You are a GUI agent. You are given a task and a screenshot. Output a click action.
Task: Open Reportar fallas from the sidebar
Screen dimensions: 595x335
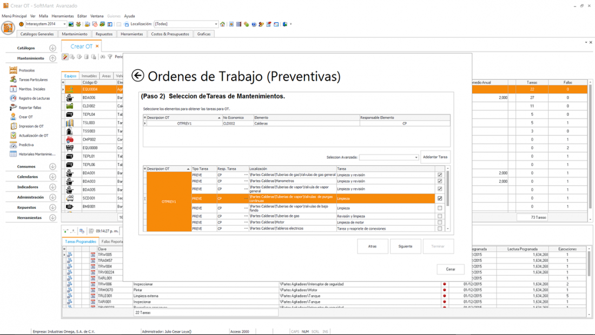coord(30,108)
